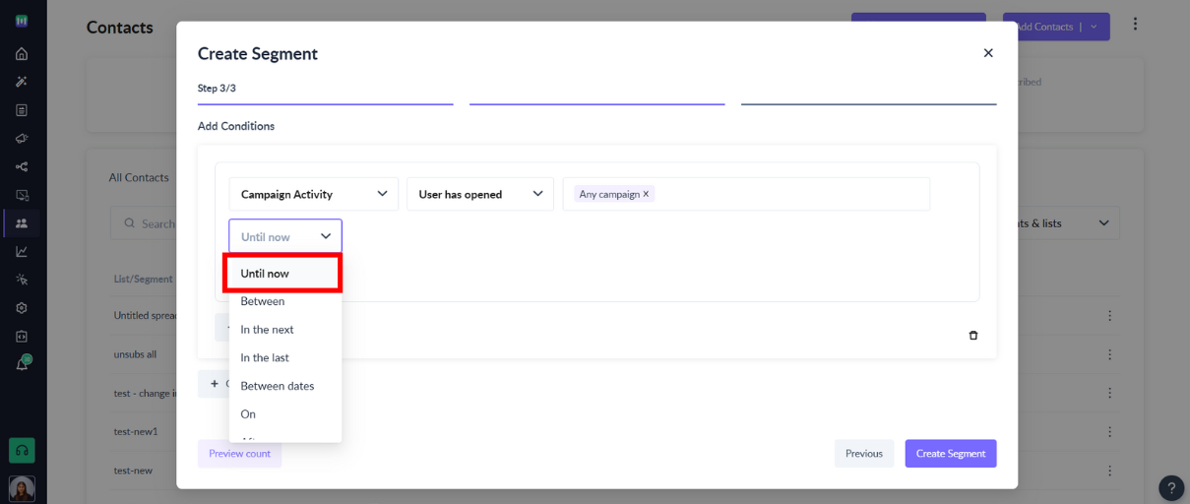The width and height of the screenshot is (1190, 504).
Task: Click the List/Segment column header
Action: 143,280
